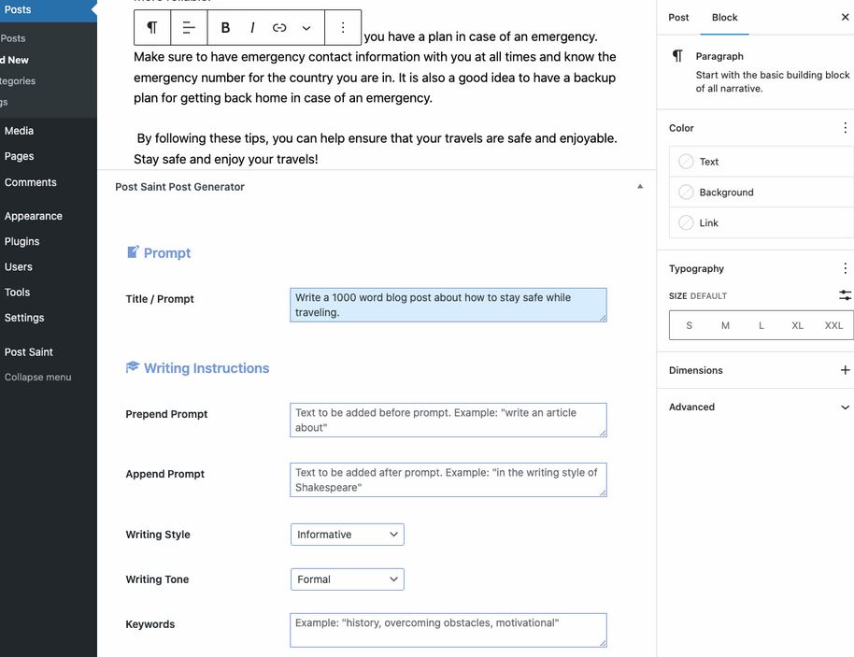Open Color panel options menu
The width and height of the screenshot is (854, 657).
pyautogui.click(x=845, y=128)
